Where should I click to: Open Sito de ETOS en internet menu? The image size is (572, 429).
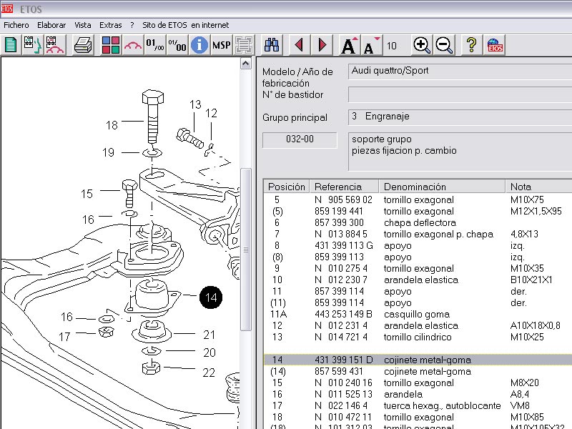pyautogui.click(x=186, y=25)
